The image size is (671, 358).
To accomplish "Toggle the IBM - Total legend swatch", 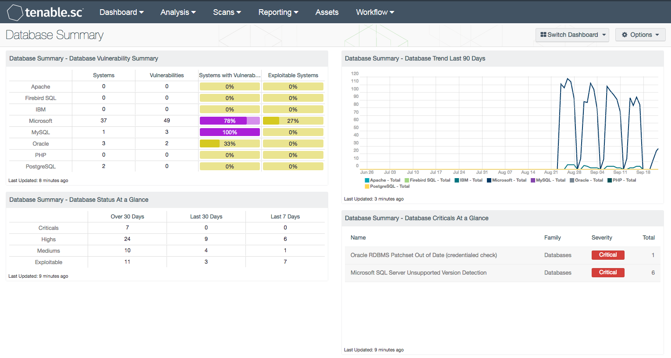I will tap(457, 180).
